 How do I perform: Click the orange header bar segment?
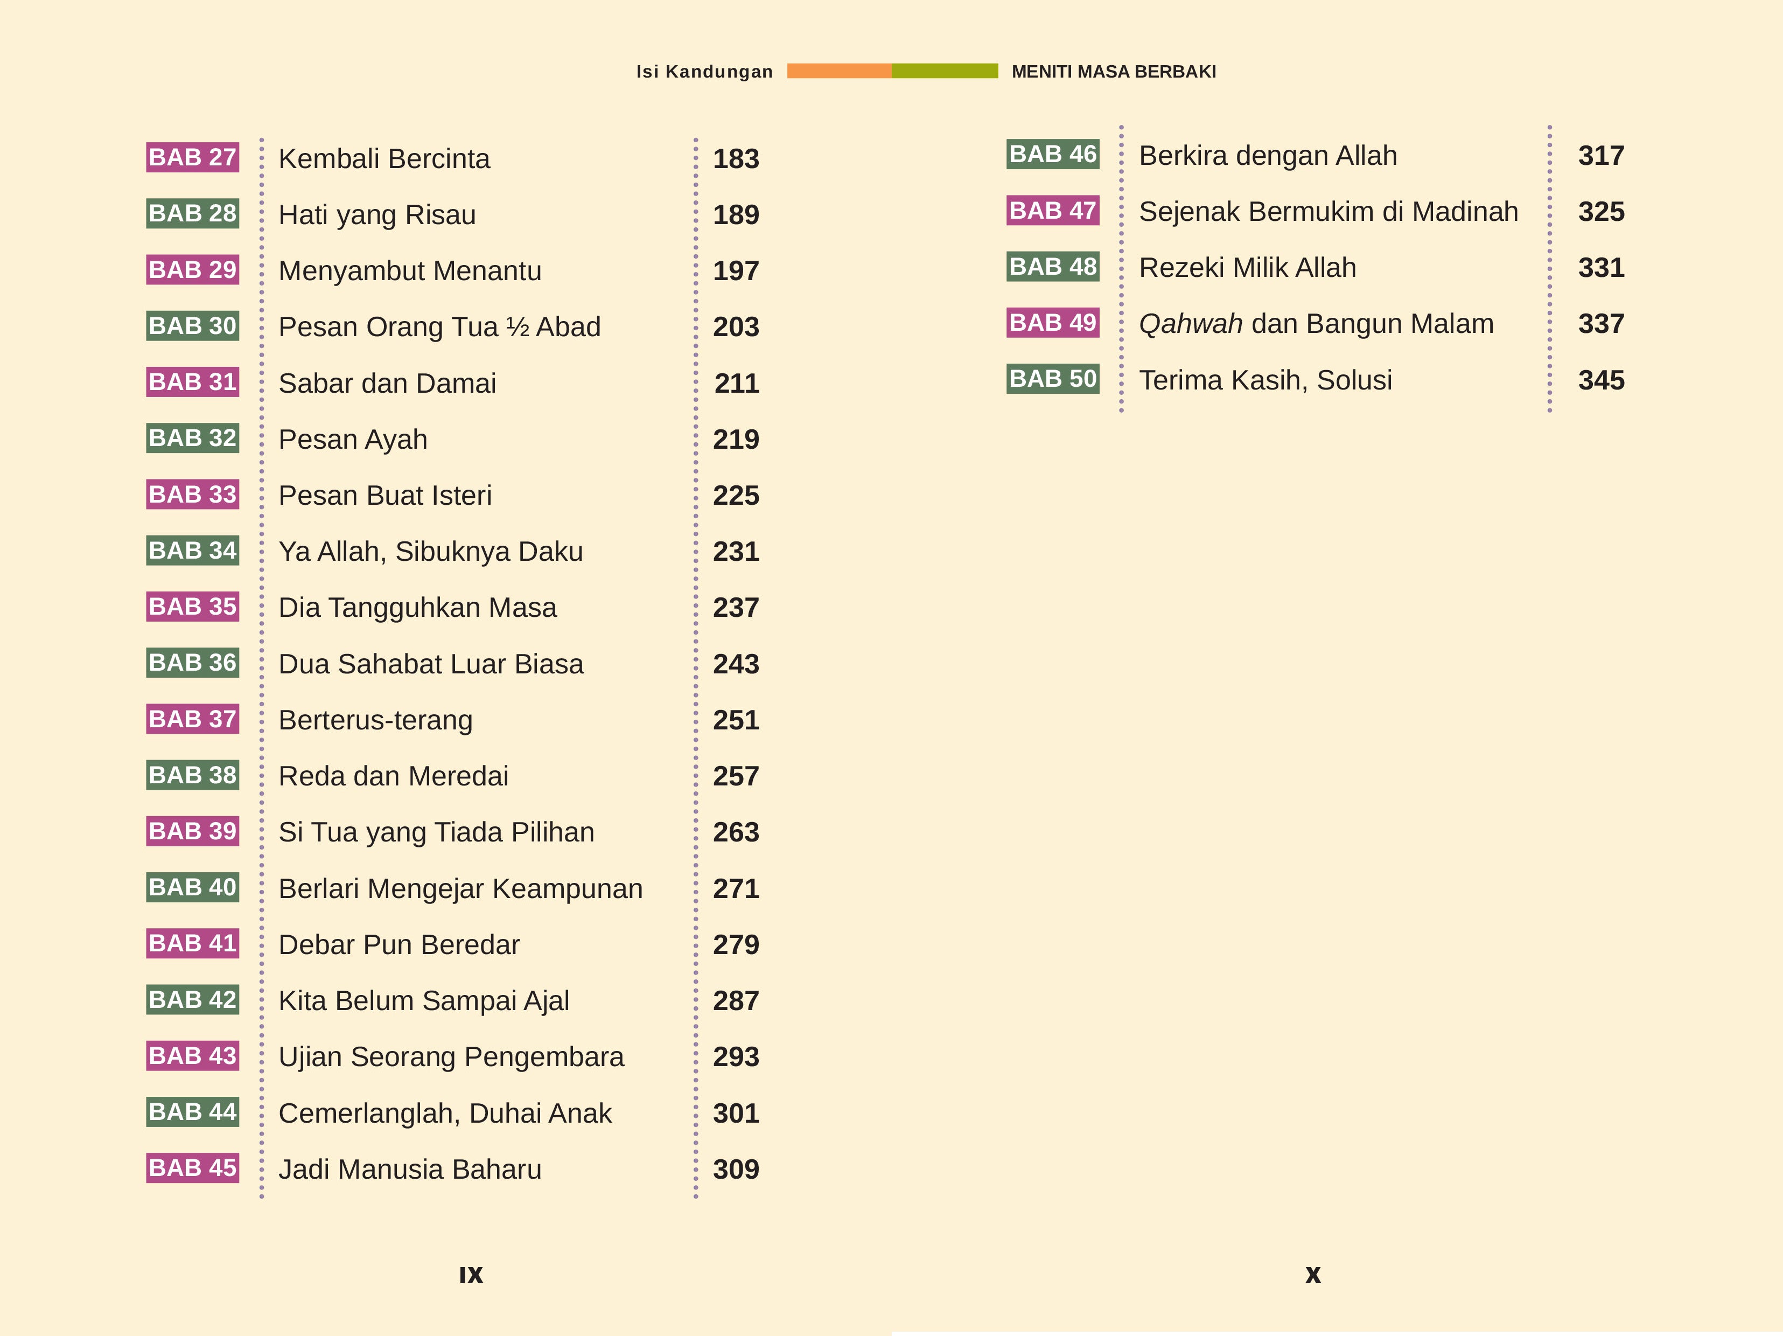point(838,71)
